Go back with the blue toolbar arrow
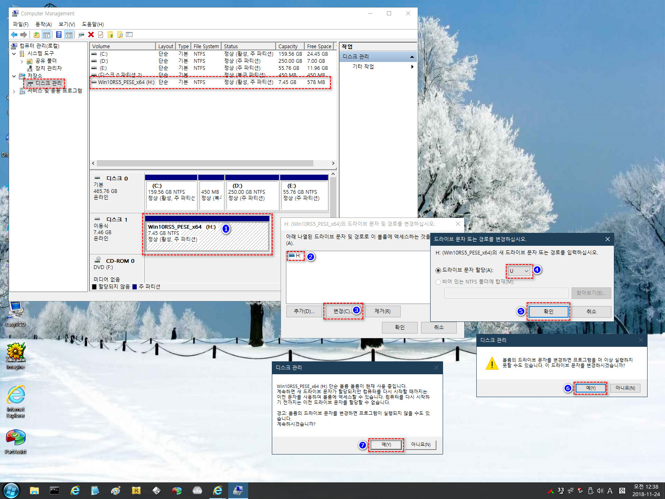Screen dimensions: 665x499 (x=14, y=35)
